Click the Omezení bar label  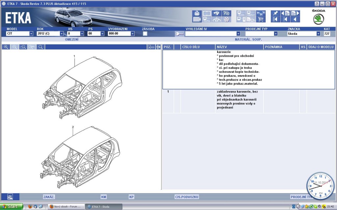[71, 39]
